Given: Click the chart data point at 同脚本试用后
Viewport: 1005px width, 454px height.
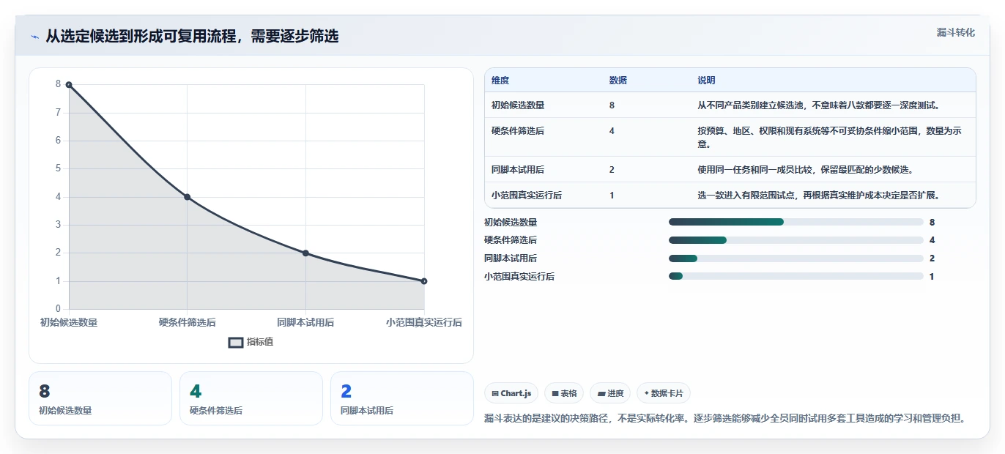Looking at the screenshot, I should pos(305,253).
